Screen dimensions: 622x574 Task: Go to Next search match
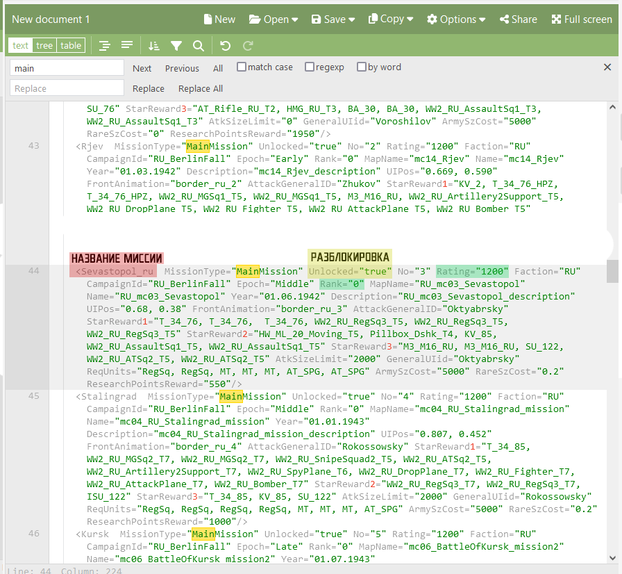pyautogui.click(x=142, y=68)
